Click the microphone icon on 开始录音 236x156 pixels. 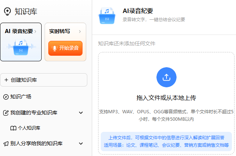coord(55,48)
